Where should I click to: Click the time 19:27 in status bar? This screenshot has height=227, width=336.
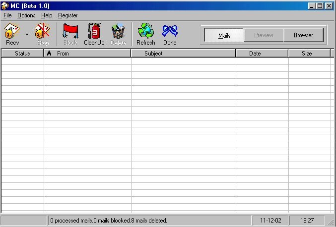tap(307, 221)
